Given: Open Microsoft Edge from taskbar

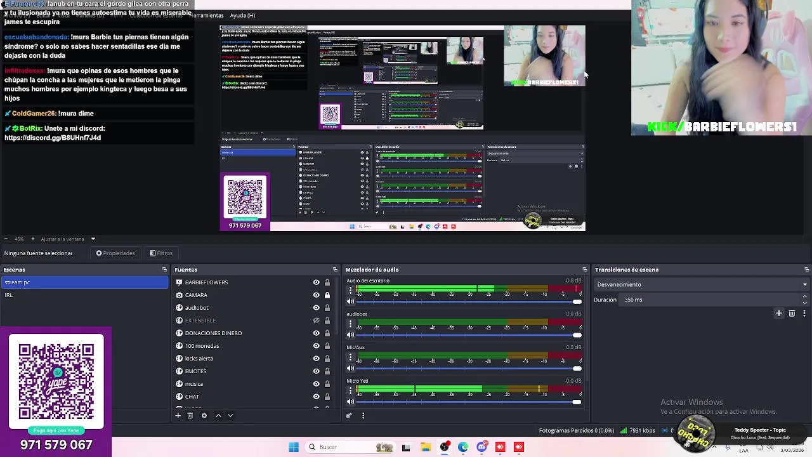Looking at the screenshot, I should click(463, 447).
